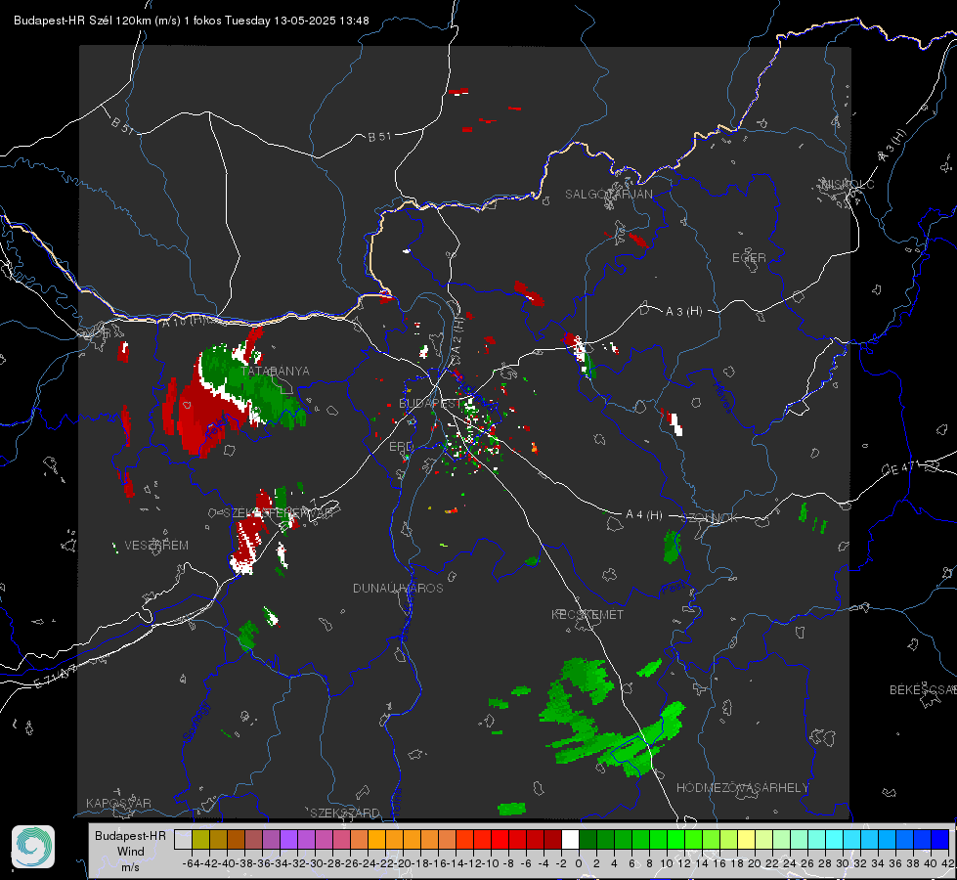Click the Budapest-HR Wind m/s legend title
The width and height of the screenshot is (957, 880).
[x=130, y=851]
